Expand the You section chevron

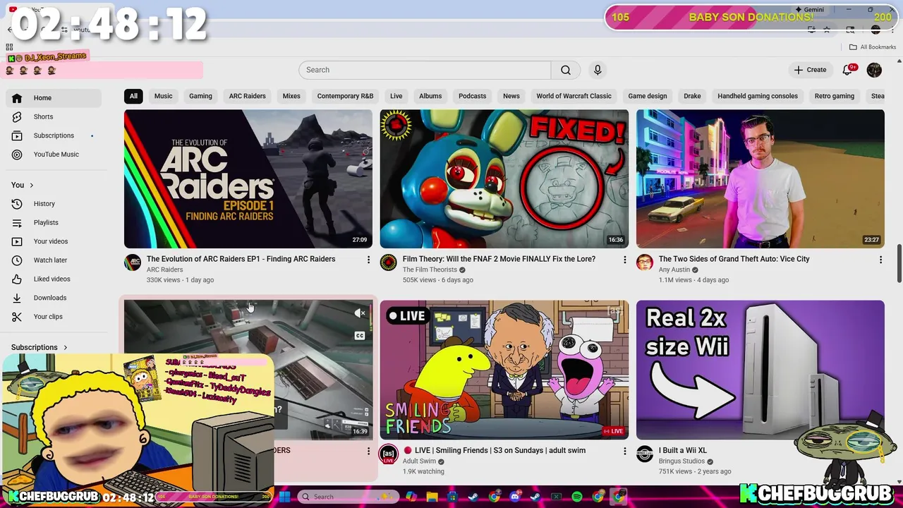click(x=31, y=185)
